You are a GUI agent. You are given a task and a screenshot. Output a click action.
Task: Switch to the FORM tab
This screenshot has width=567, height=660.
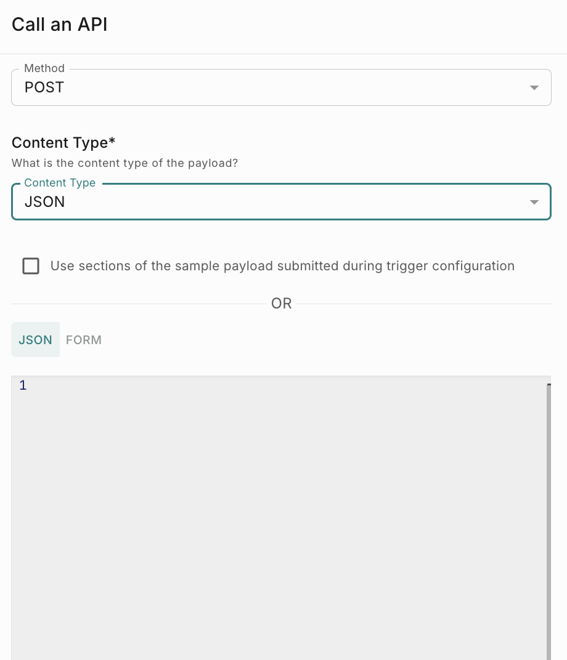[84, 340]
